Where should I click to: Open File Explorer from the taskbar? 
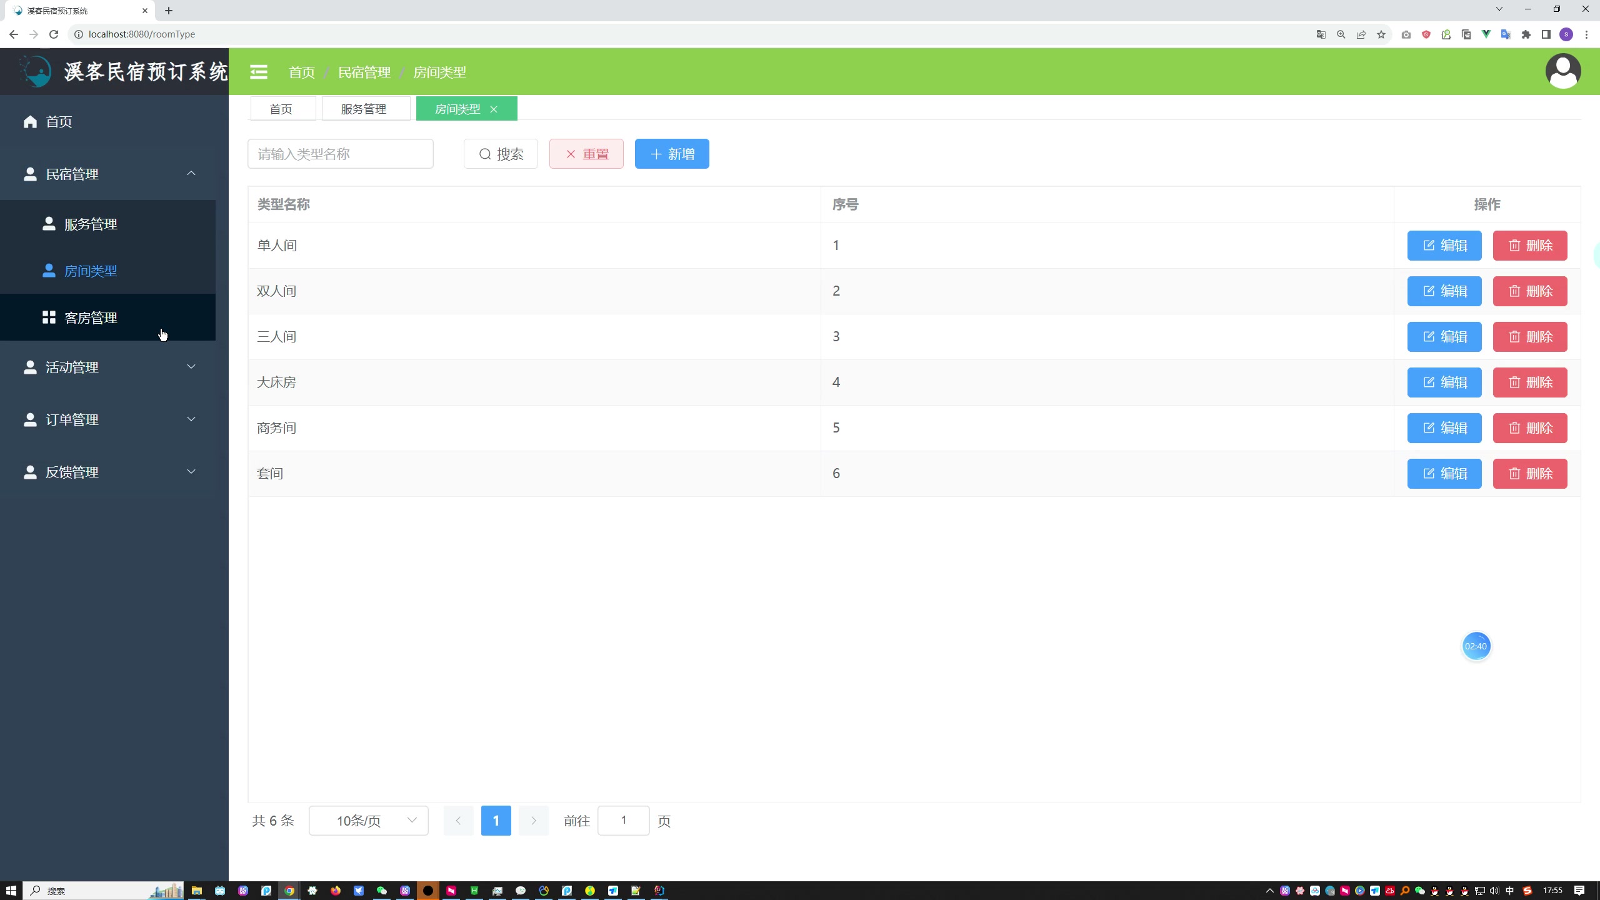click(x=197, y=891)
